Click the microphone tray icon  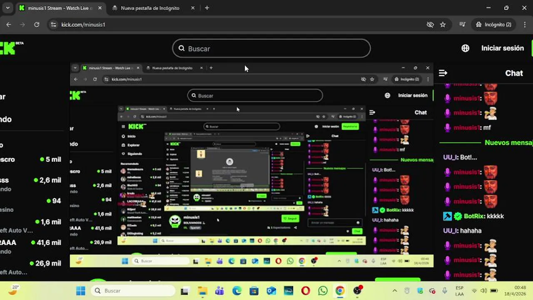[445, 291]
